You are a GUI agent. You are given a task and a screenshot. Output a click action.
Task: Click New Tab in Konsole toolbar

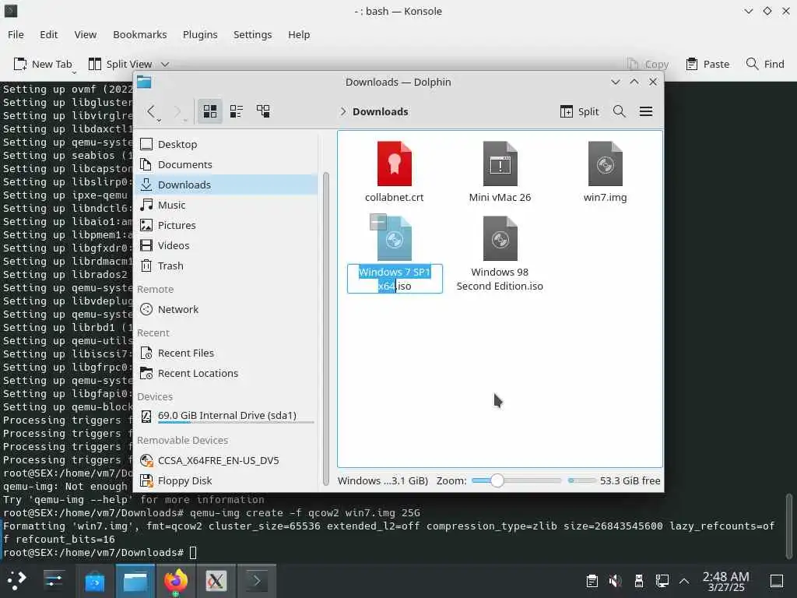pyautogui.click(x=43, y=64)
